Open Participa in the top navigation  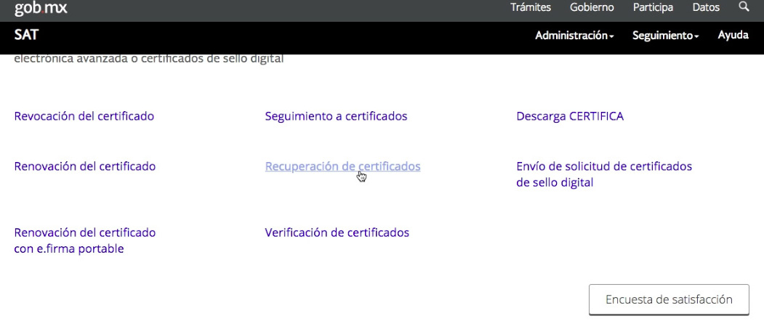coord(653,7)
